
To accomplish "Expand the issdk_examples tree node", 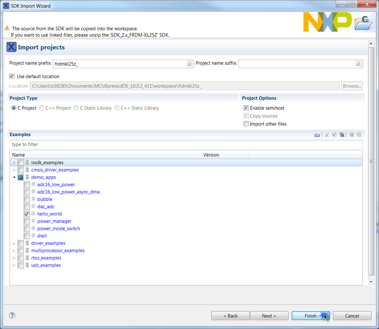I will [14, 163].
